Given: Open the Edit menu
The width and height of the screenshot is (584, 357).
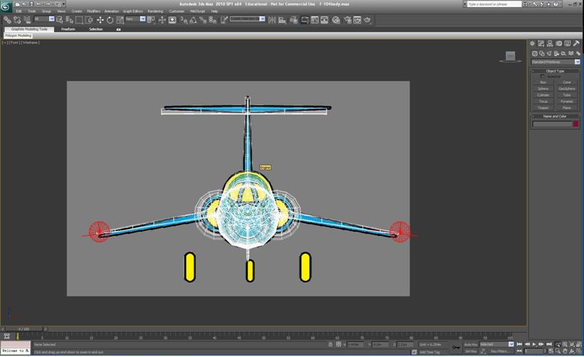Looking at the screenshot, I should click(x=19, y=11).
